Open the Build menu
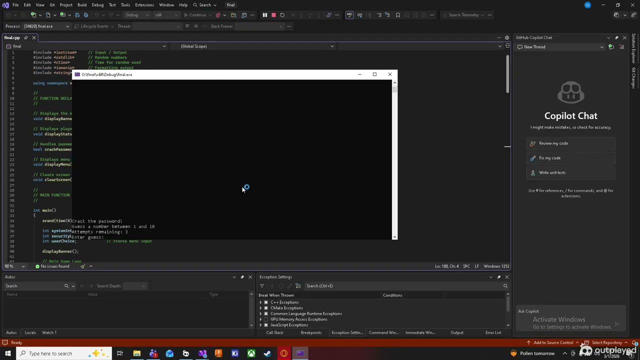 click(82, 5)
